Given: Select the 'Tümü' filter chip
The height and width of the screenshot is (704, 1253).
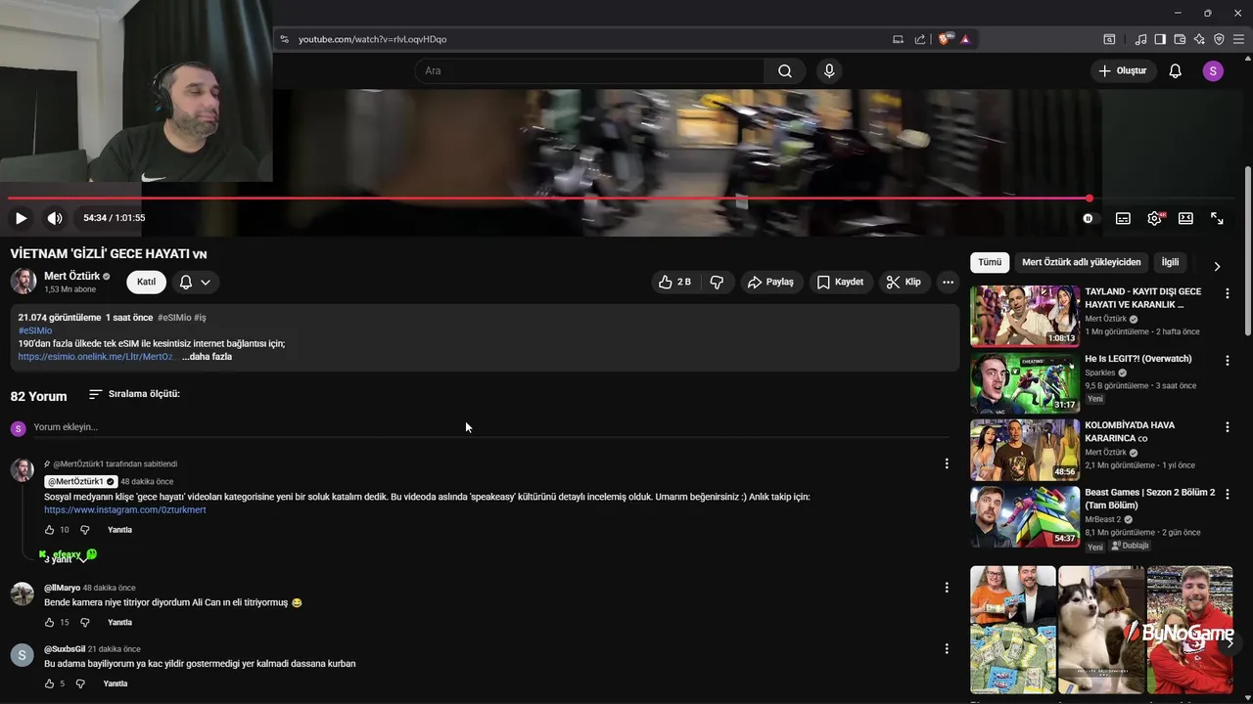Looking at the screenshot, I should pos(990,262).
